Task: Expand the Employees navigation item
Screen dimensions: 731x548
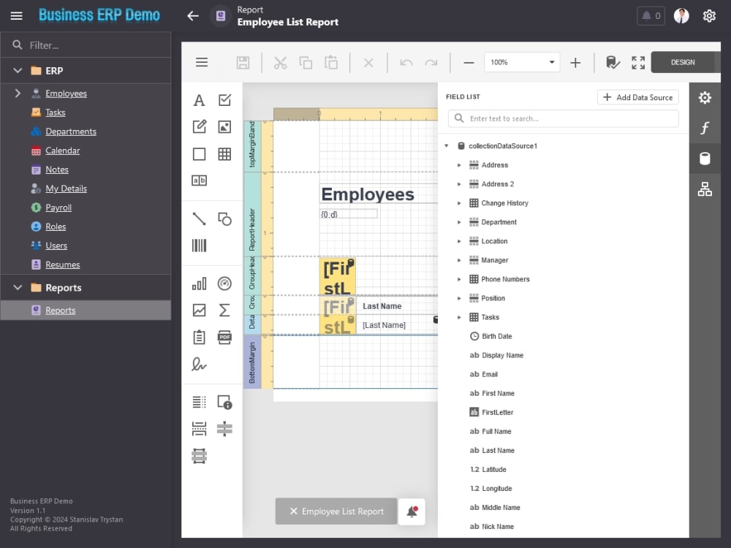Action: point(18,94)
